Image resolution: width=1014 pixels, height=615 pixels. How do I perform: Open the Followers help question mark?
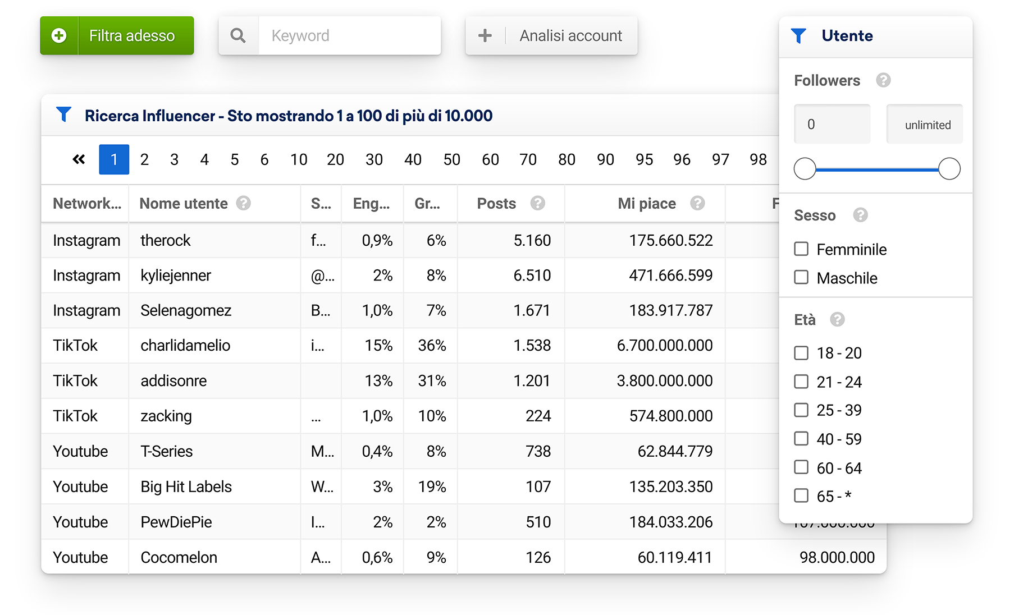(x=883, y=81)
